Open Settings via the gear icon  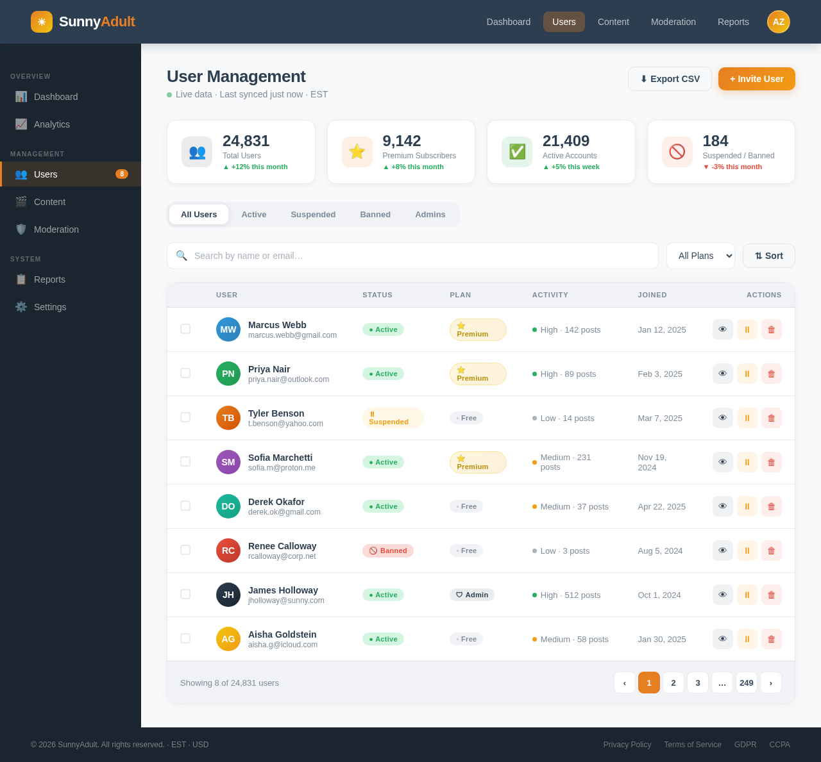21,307
